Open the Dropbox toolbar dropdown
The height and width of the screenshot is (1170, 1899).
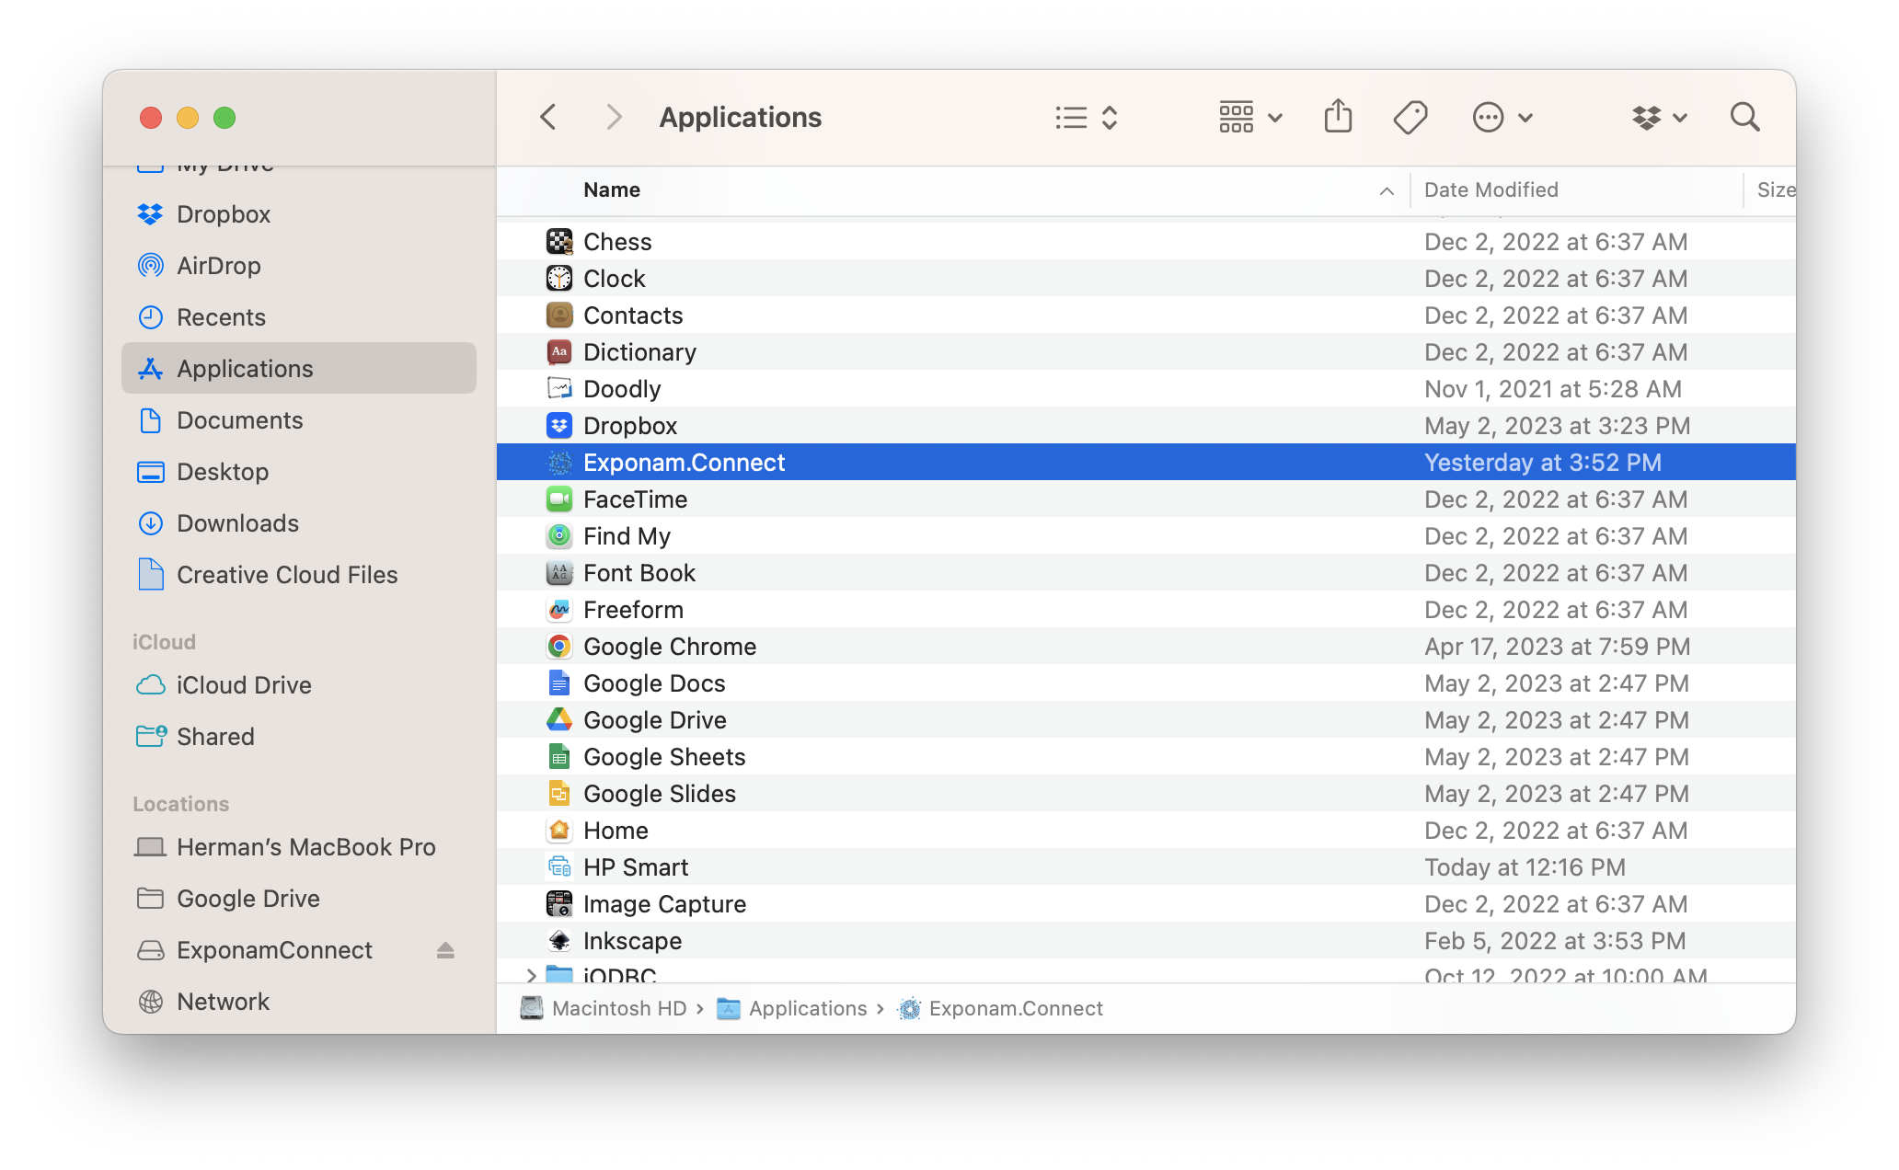click(x=1659, y=117)
